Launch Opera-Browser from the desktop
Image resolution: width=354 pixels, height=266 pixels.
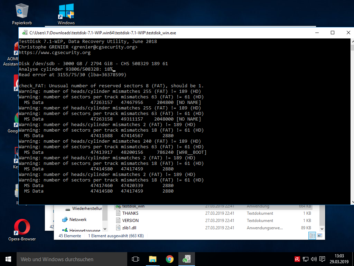[22, 227]
